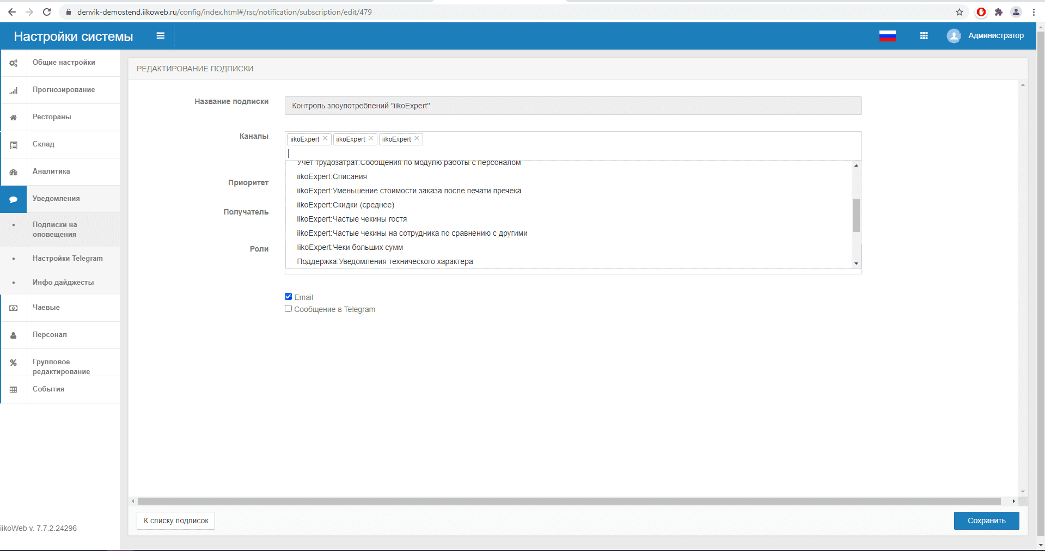The width and height of the screenshot is (1045, 551).
Task: Click the percent icon for group editing
Action: click(13, 363)
